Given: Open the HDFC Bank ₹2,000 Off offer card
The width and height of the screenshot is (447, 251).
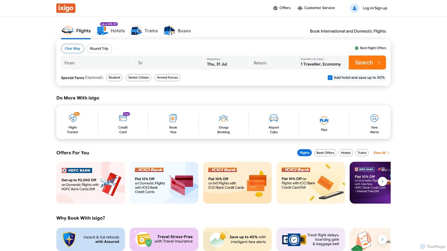Looking at the screenshot, I should coord(91,183).
